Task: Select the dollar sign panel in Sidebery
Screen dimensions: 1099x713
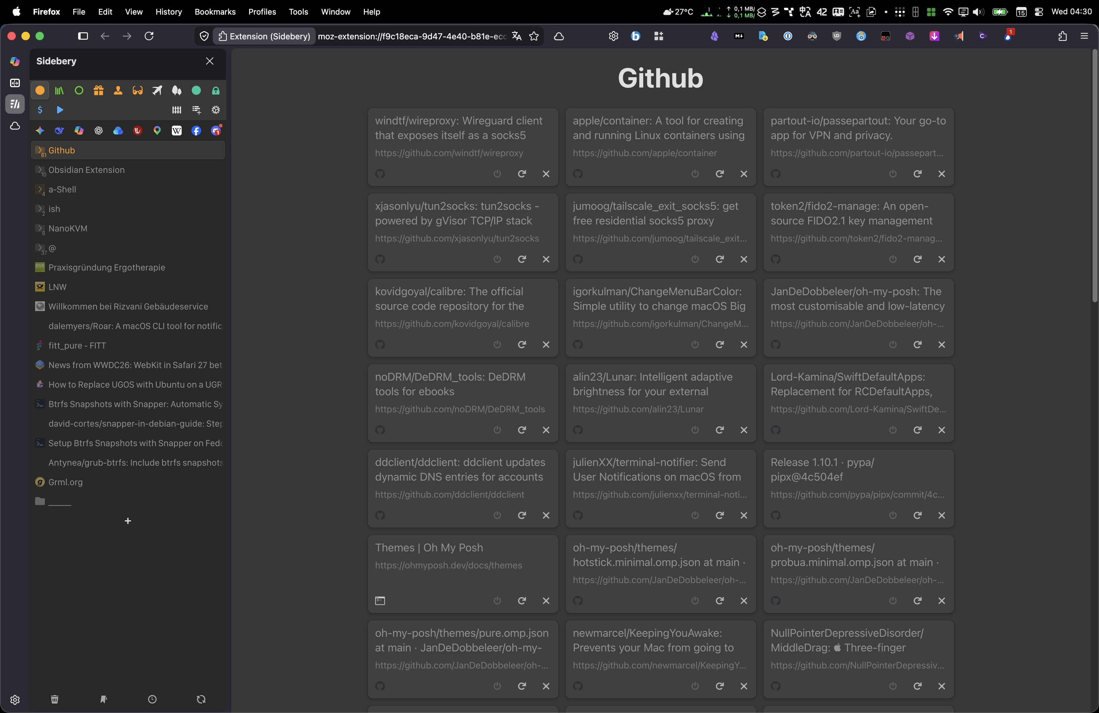Action: 40,110
